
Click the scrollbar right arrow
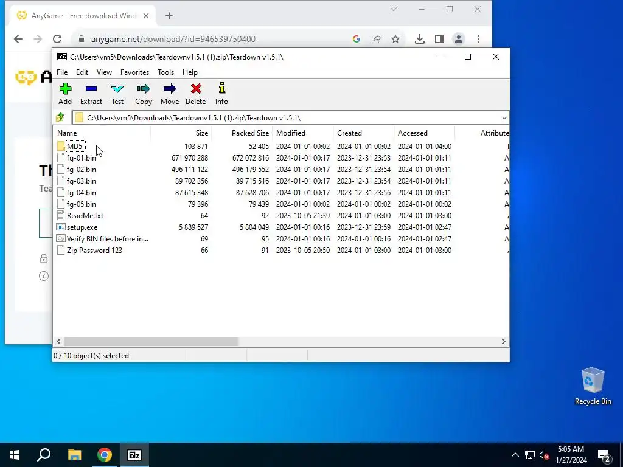(503, 342)
